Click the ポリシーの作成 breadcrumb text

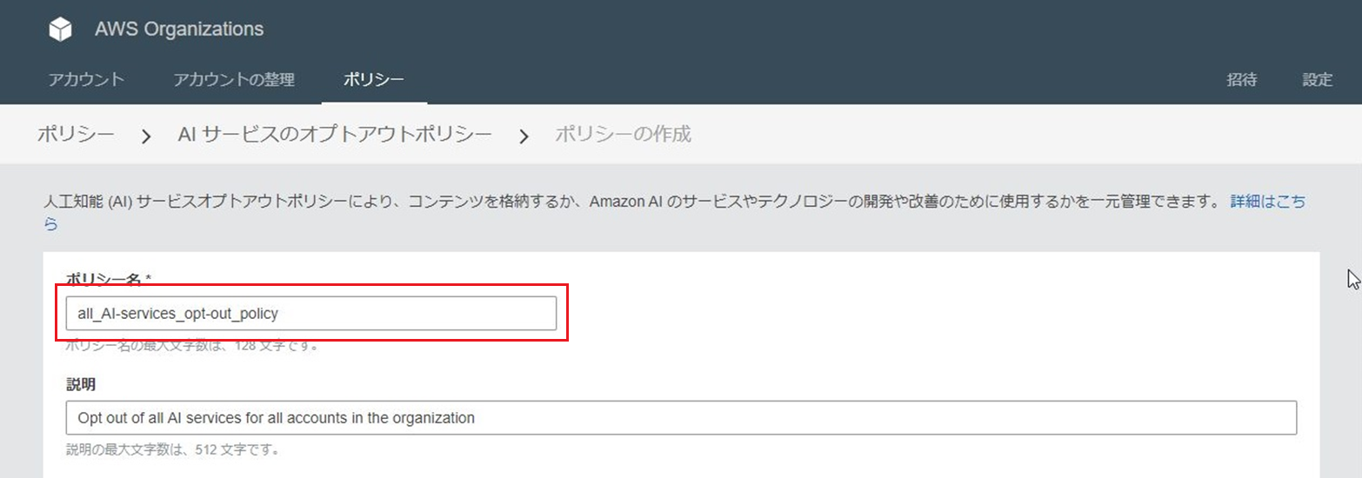(x=623, y=135)
